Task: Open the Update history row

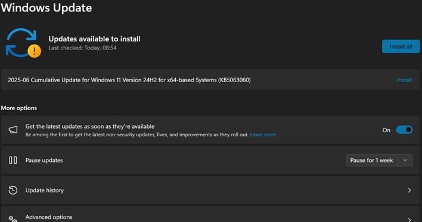Action: click(210, 190)
